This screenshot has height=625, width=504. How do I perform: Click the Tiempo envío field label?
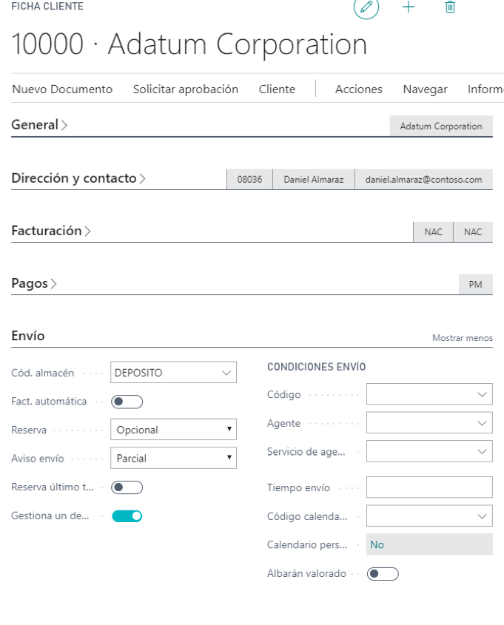pyautogui.click(x=298, y=487)
